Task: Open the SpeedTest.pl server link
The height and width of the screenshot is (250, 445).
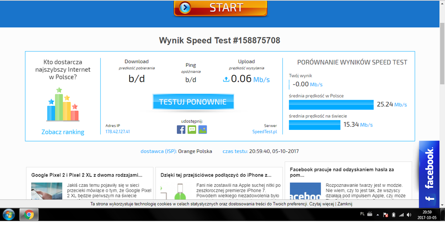Action: [x=265, y=132]
